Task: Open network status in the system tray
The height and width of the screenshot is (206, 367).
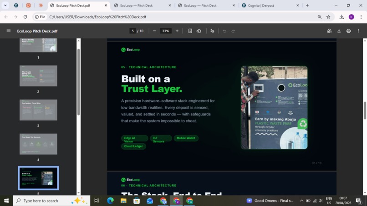Action: pyautogui.click(x=315, y=201)
